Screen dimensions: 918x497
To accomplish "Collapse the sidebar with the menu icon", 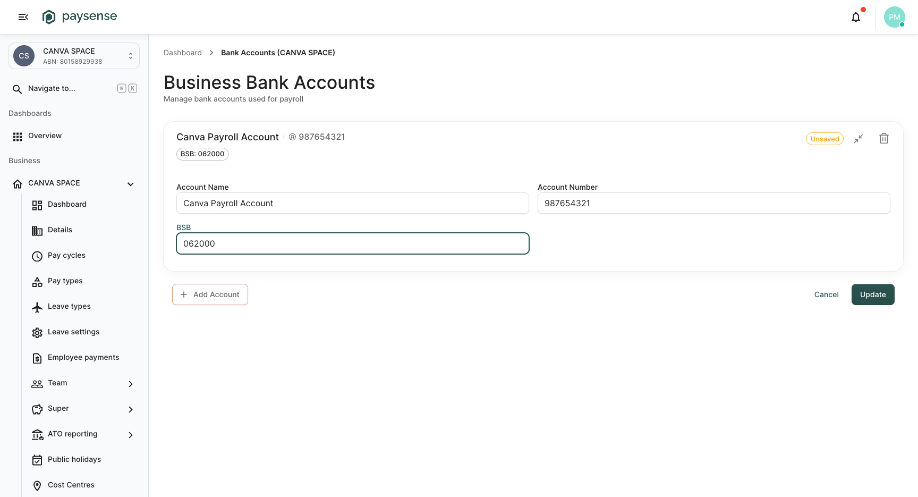I will pyautogui.click(x=23, y=17).
